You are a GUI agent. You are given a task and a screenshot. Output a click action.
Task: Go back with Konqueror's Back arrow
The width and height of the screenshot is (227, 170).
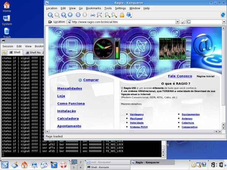tap(50, 15)
